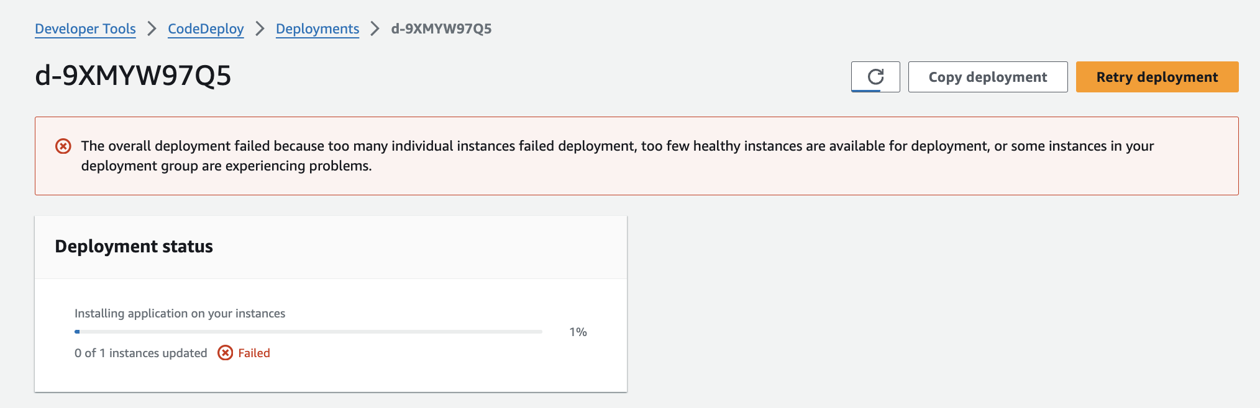Go to the CodeDeploy breadcrumb link
The width and height of the screenshot is (1260, 408).
coord(206,29)
